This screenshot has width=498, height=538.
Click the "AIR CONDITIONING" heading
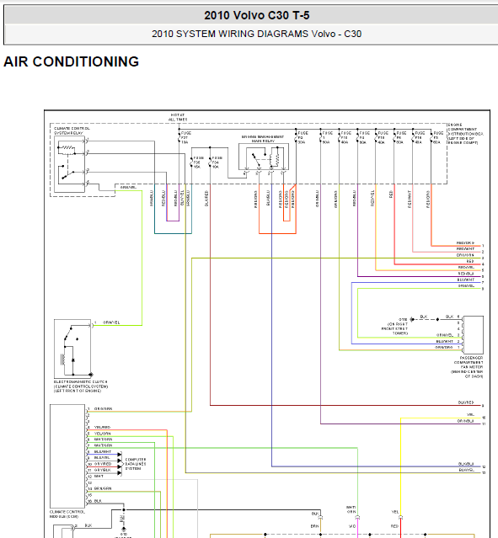pos(71,61)
